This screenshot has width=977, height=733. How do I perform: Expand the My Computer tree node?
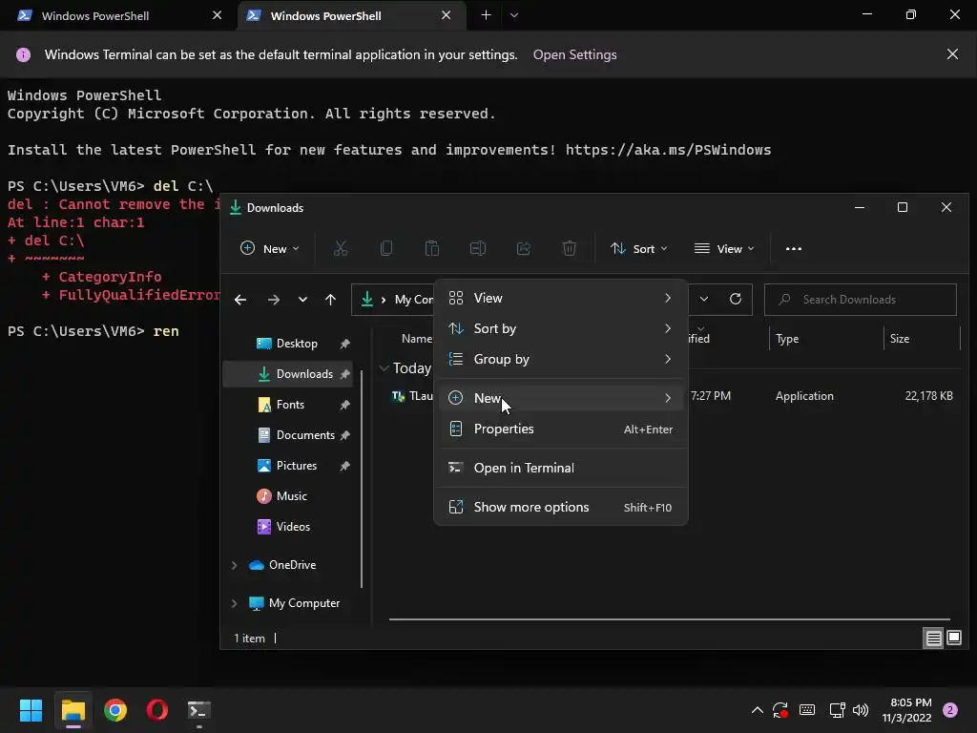(x=235, y=603)
